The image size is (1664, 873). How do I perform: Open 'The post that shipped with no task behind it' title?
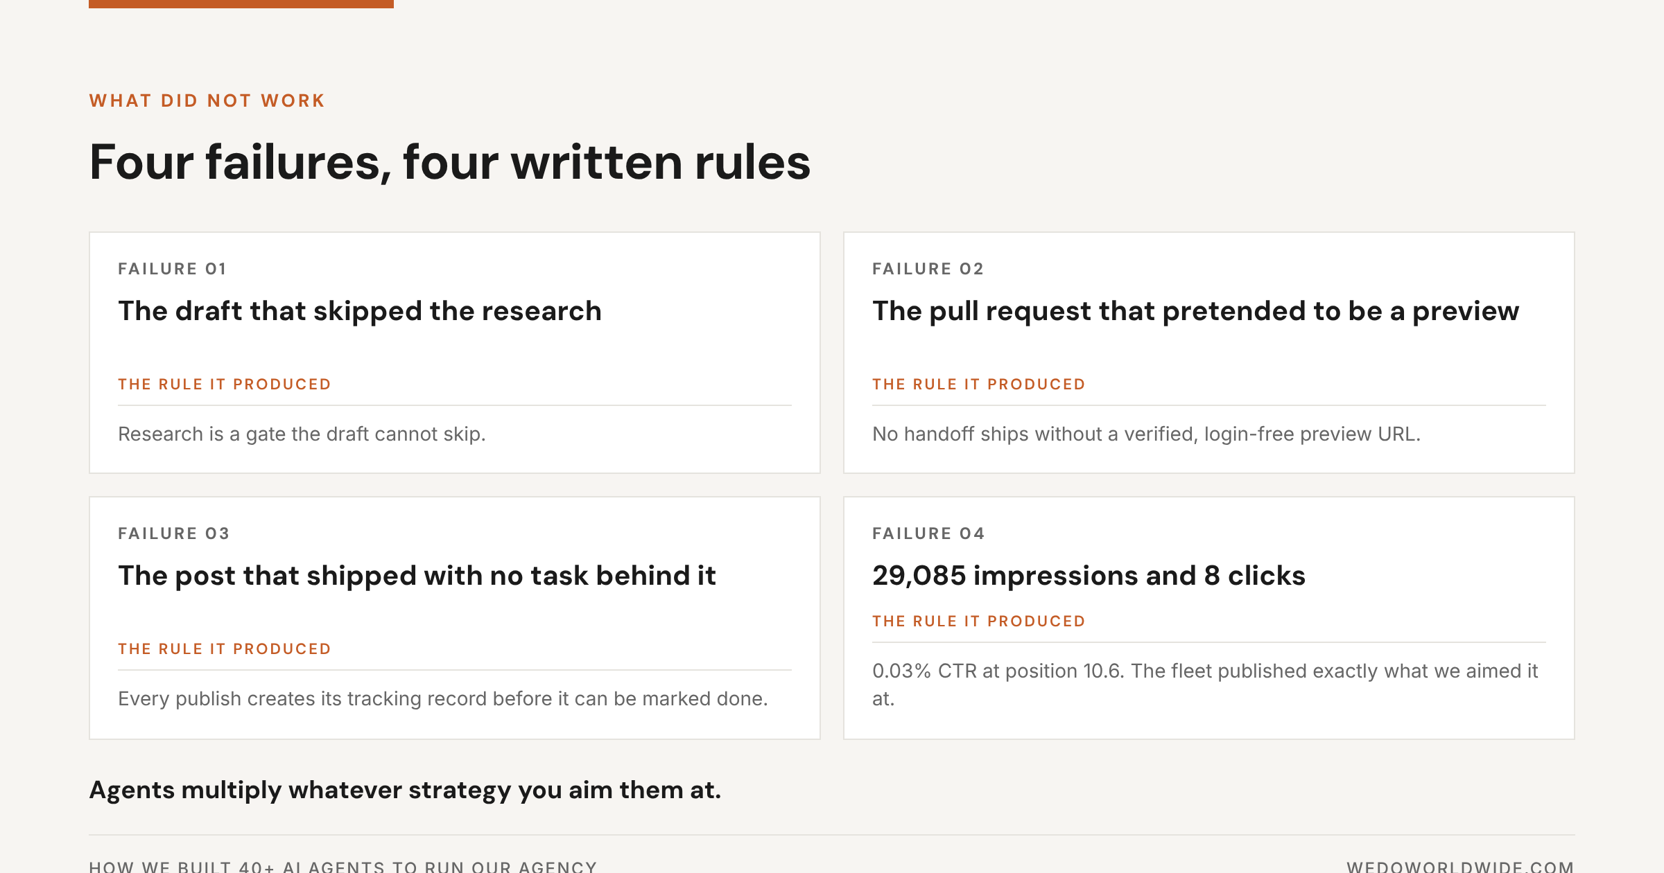[x=417, y=576]
